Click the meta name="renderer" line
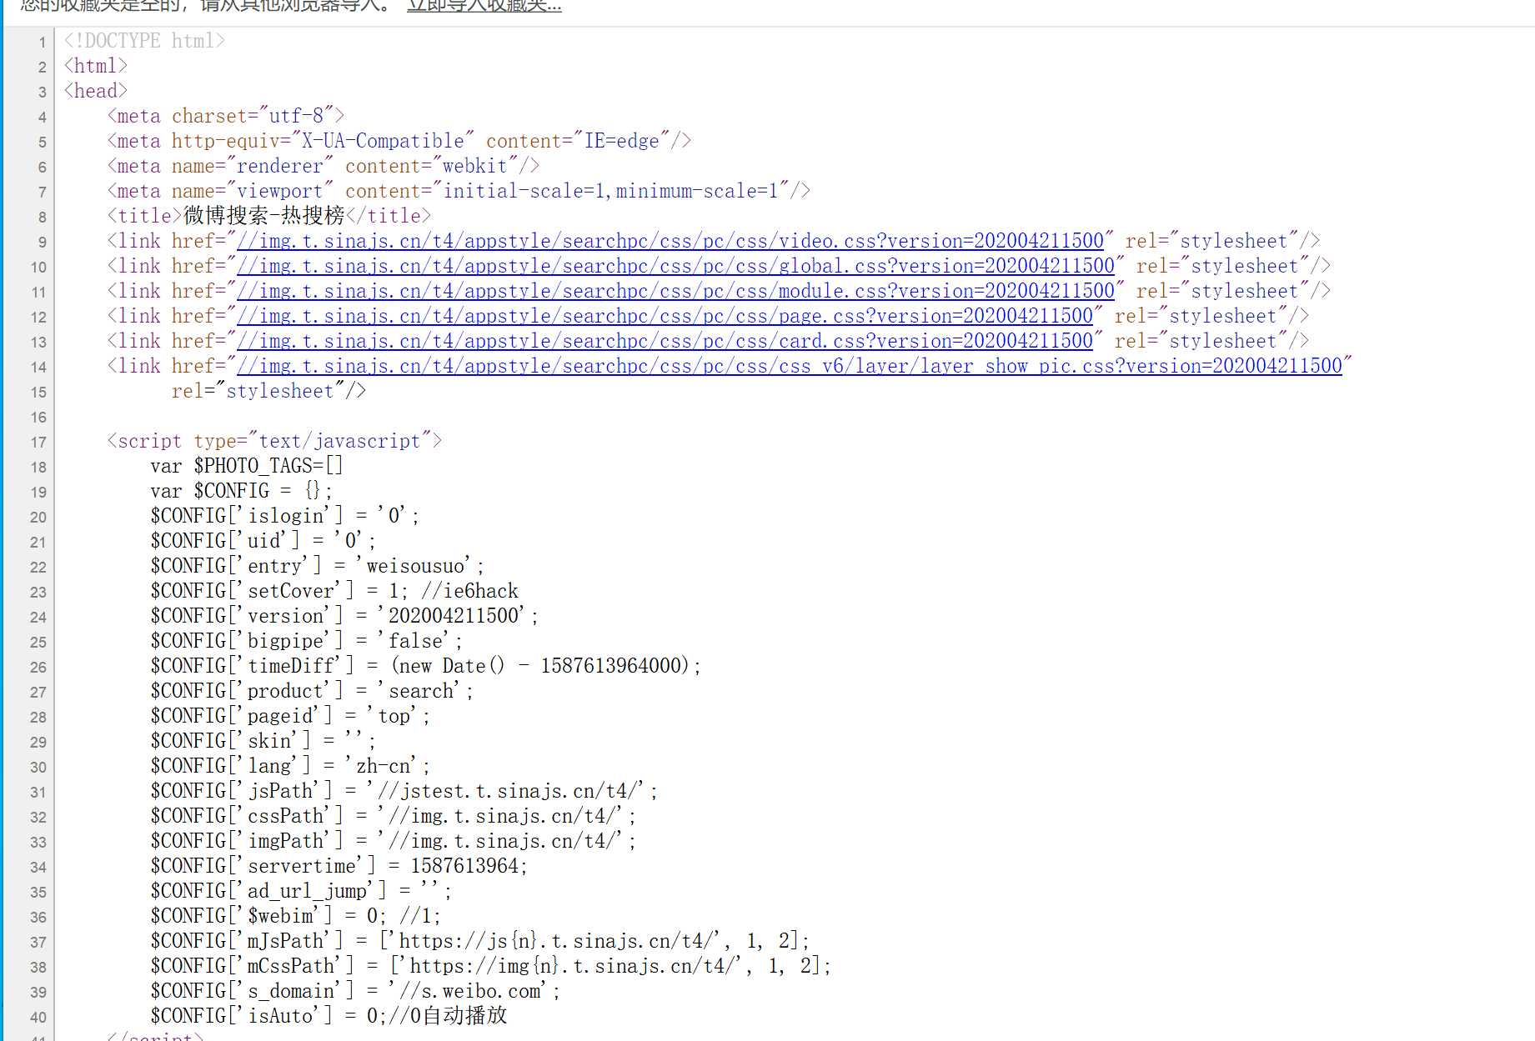This screenshot has width=1535, height=1041. coord(324,166)
